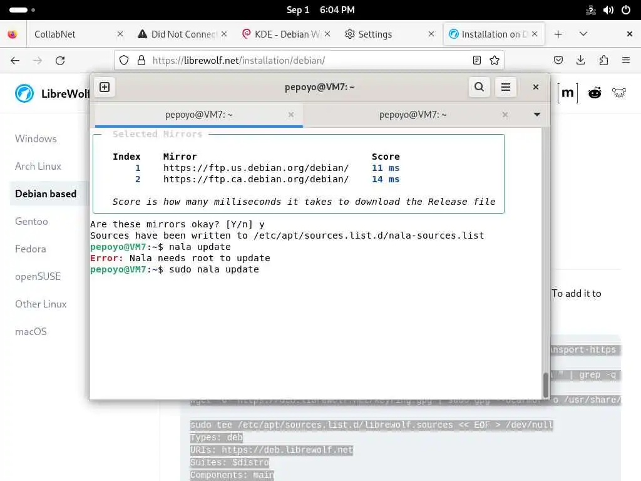Screen dimensions: 641x481
Task: Open the browser extensions menu
Action: (x=603, y=61)
